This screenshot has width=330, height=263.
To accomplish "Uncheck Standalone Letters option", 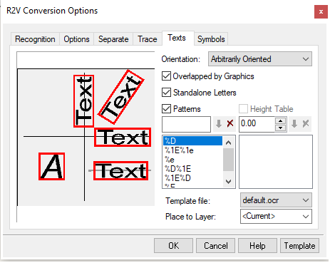I will click(x=166, y=93).
